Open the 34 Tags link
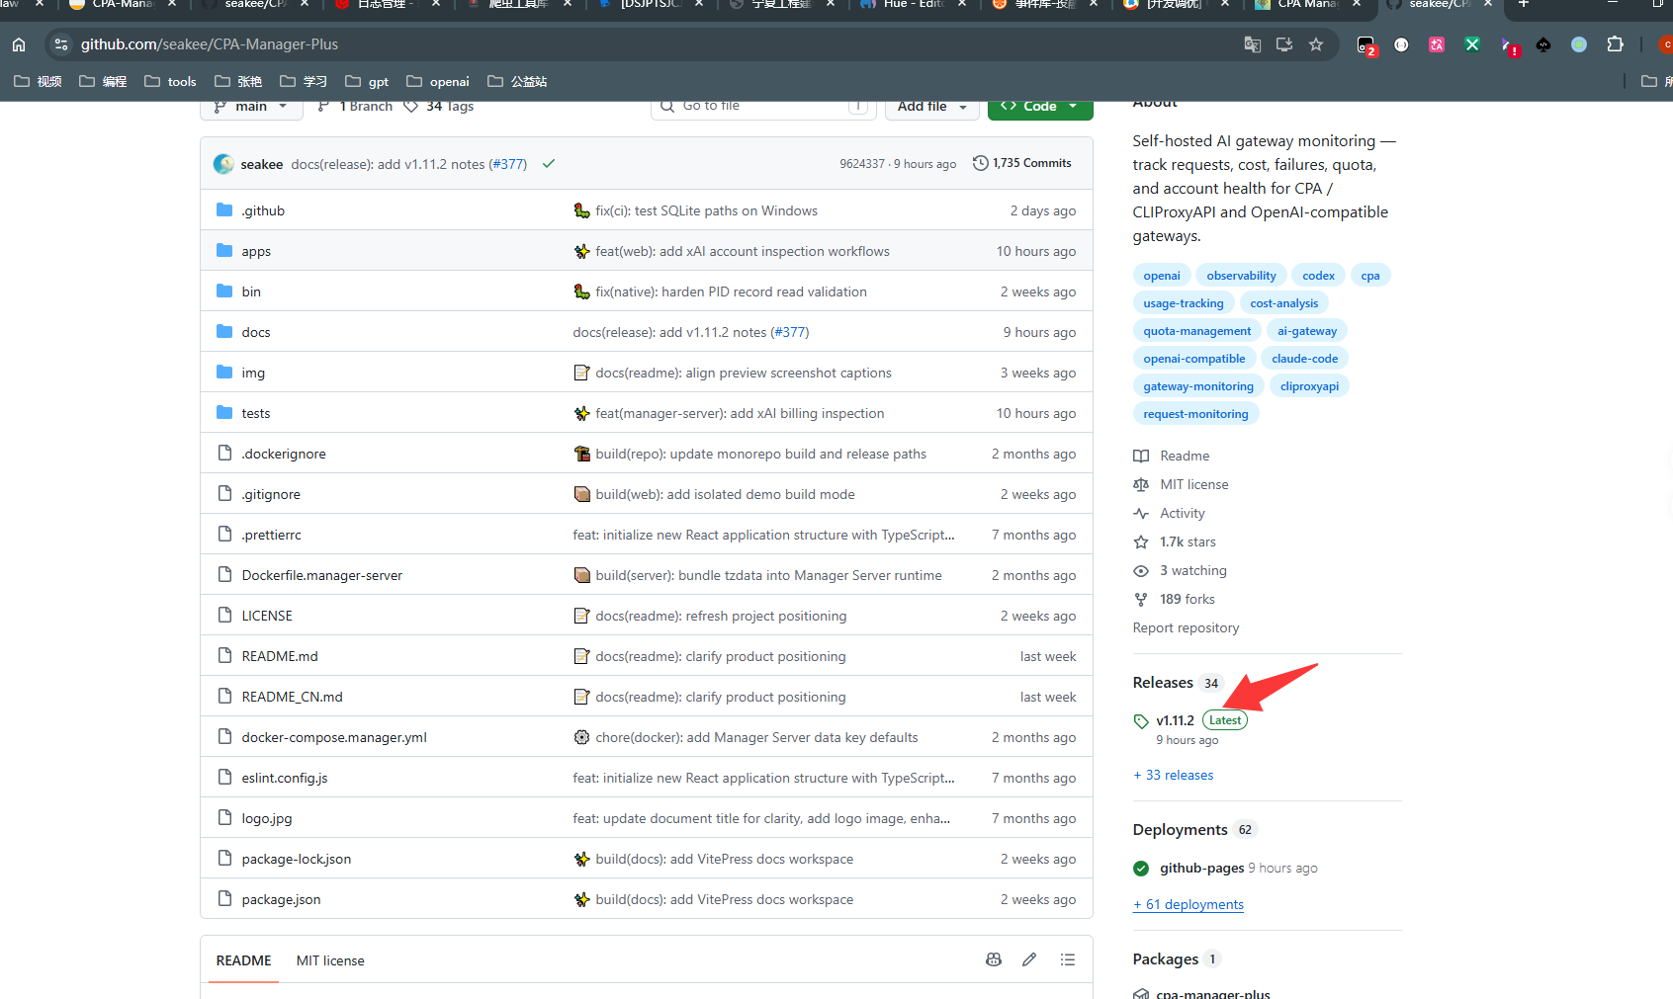Image resolution: width=1673 pixels, height=999 pixels. (x=439, y=107)
